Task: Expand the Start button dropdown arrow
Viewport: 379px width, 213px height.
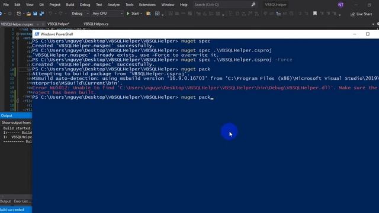Action: [x=141, y=14]
